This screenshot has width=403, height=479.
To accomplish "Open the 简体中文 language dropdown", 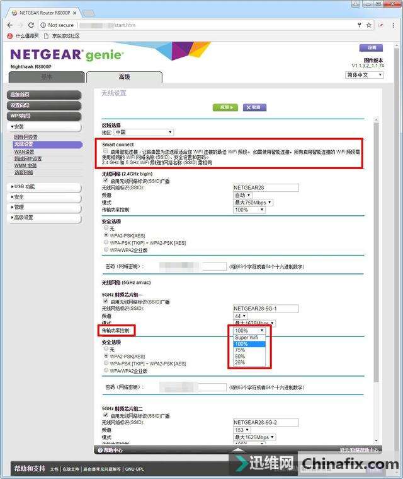I will coord(365,75).
